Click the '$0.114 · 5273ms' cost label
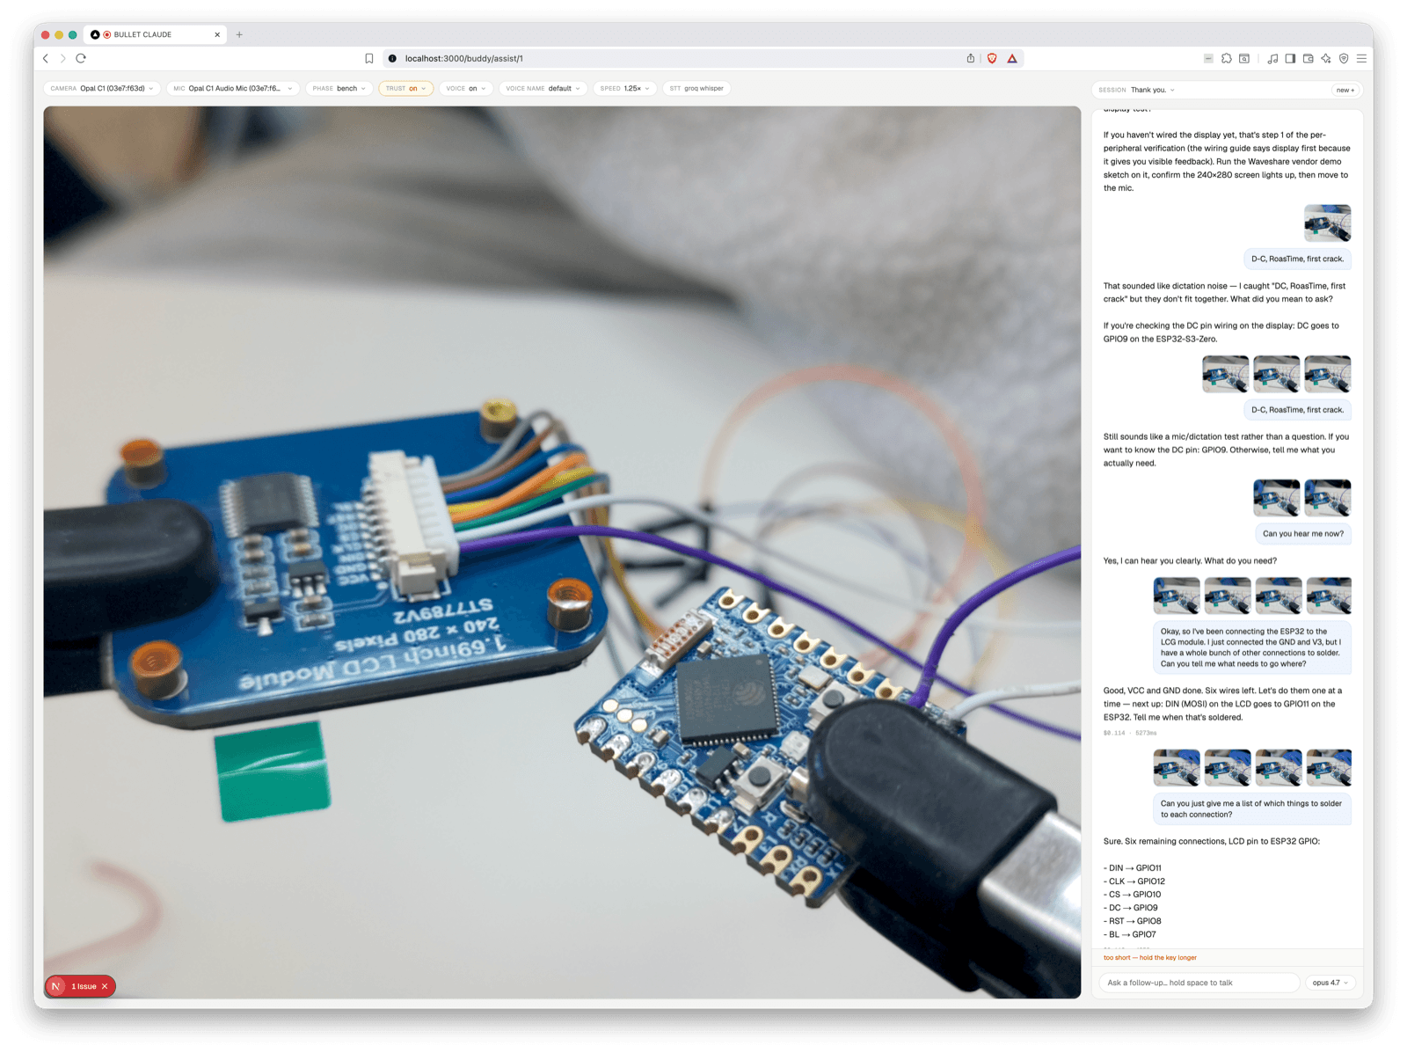1407x1053 pixels. pos(1130,733)
